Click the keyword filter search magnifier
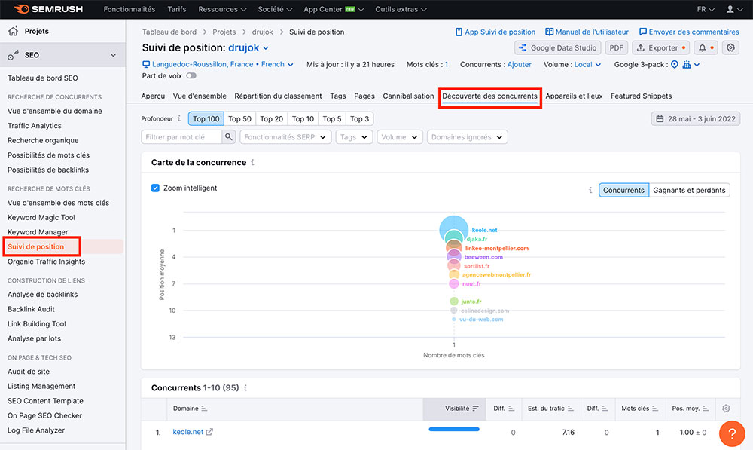This screenshot has width=753, height=450. tap(229, 137)
